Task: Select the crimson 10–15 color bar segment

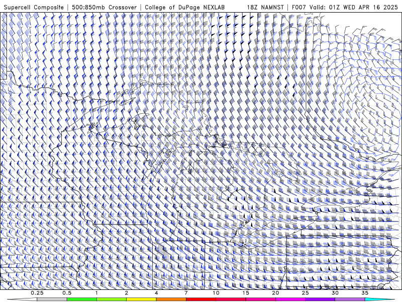Action: point(231,299)
